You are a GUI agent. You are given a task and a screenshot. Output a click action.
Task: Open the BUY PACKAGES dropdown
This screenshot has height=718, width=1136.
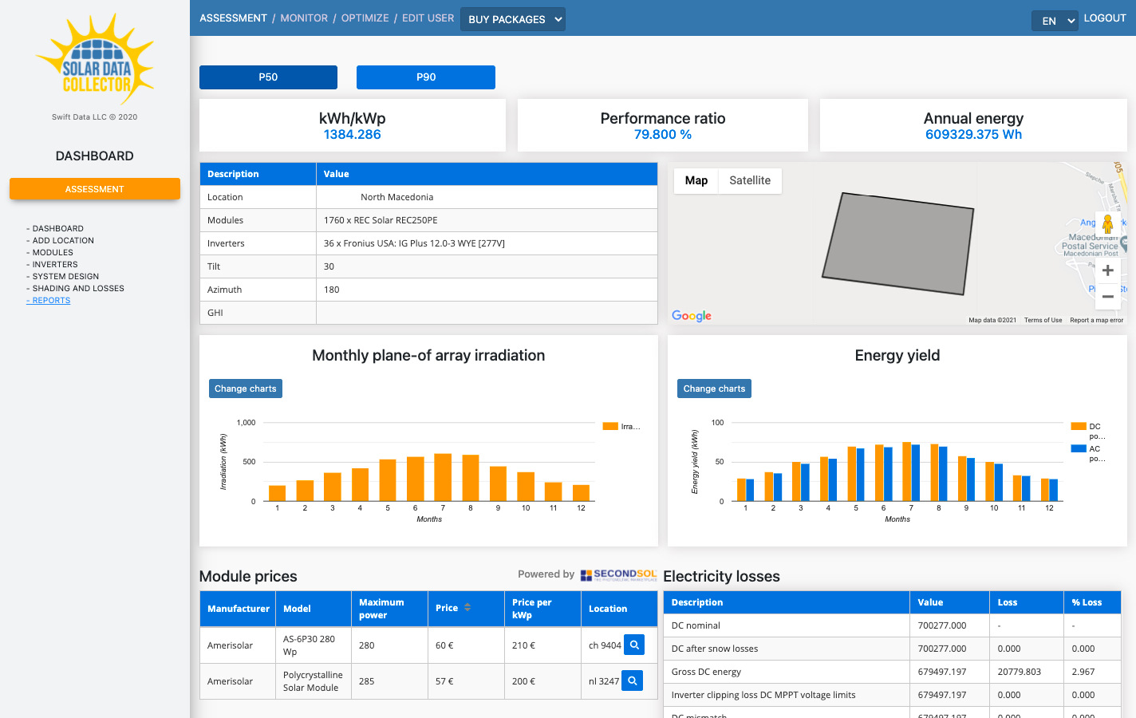(513, 18)
